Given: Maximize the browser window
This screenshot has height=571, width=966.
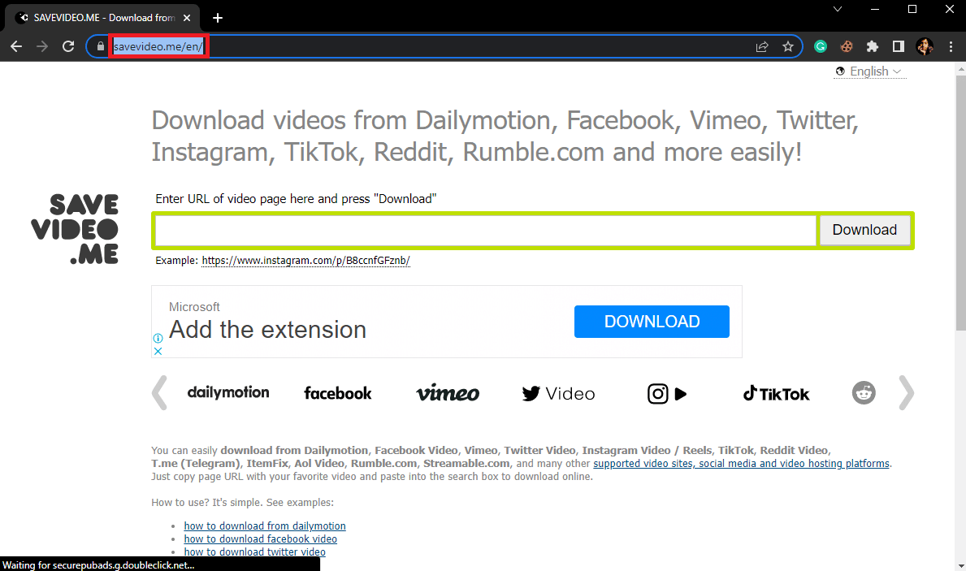Looking at the screenshot, I should [x=912, y=9].
